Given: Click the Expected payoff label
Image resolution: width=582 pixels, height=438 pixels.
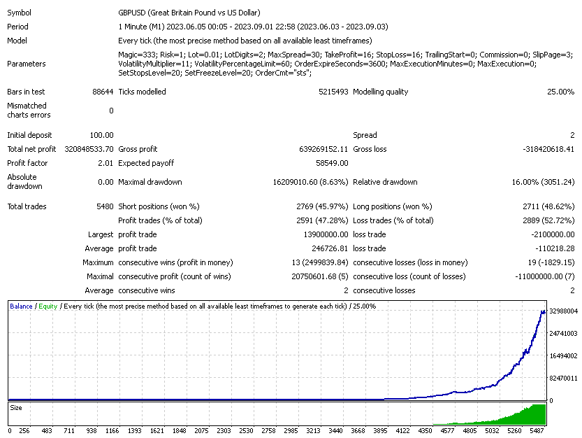Looking at the screenshot, I should tap(146, 163).
